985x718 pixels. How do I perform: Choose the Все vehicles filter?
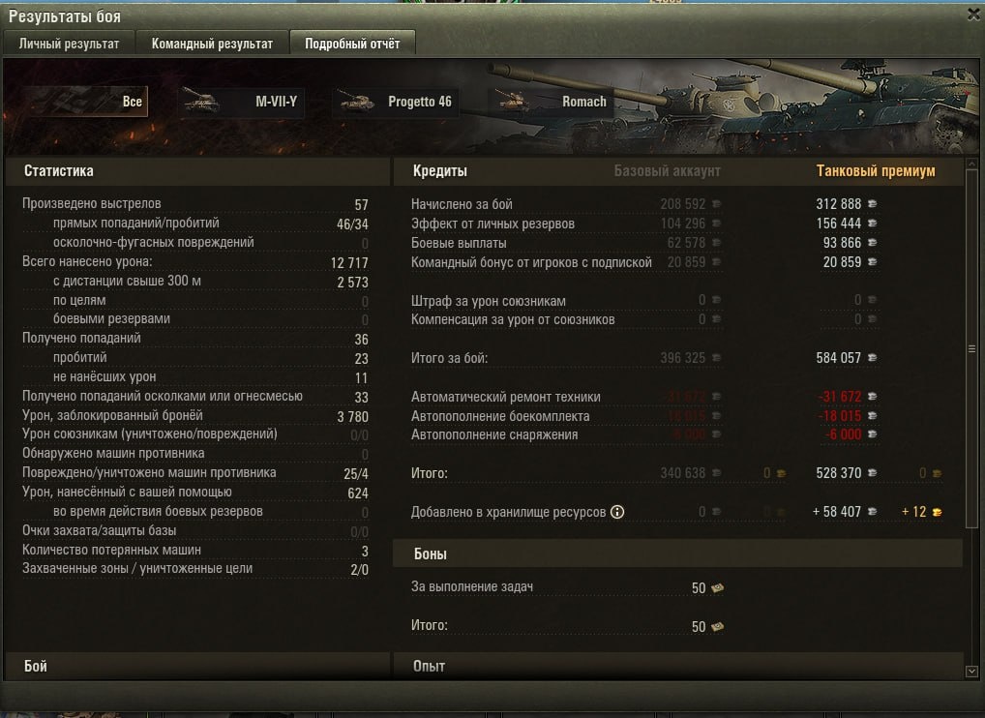click(x=85, y=102)
